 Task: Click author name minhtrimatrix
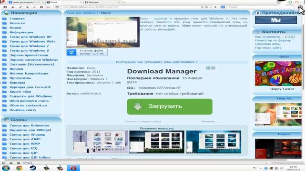tap(91, 94)
